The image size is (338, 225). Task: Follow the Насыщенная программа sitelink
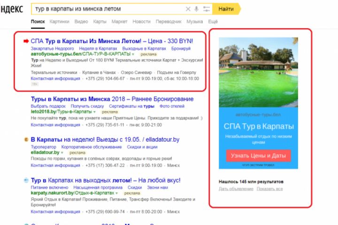[98, 187]
